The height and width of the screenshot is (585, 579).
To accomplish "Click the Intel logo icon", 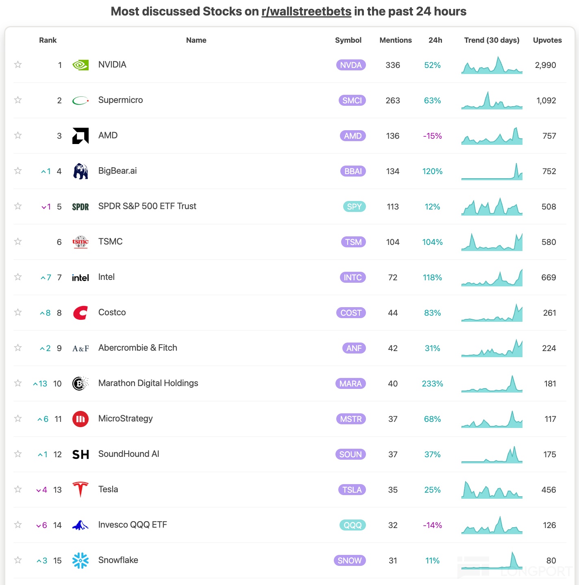I will (81, 277).
